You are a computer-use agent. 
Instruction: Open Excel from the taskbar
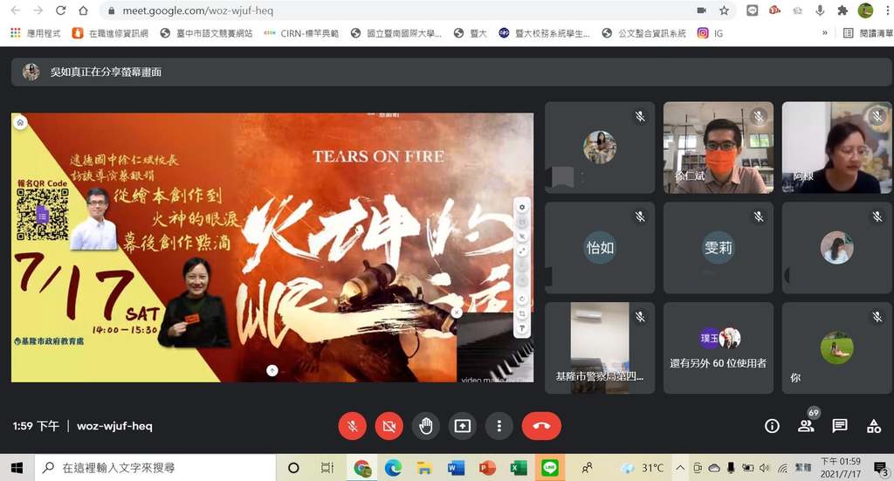tap(519, 468)
